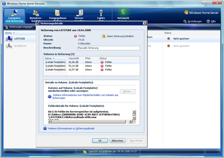This screenshot has width=224, height=158.
Task: Click NOTEBOOK Nicht gesichert status icon
Action: pyautogui.click(x=169, y=46)
